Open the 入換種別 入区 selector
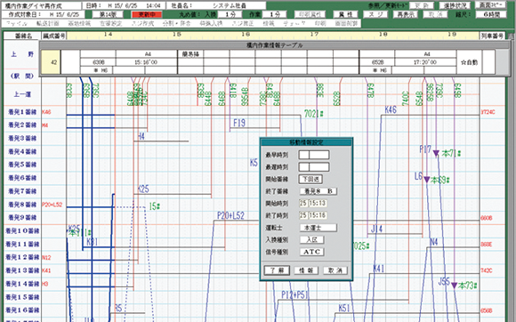Screen dimensions: 516x322 pyautogui.click(x=311, y=240)
